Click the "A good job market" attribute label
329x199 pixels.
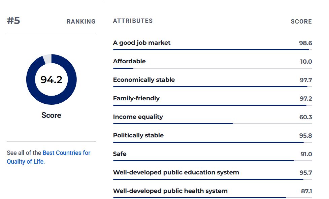click(x=142, y=43)
